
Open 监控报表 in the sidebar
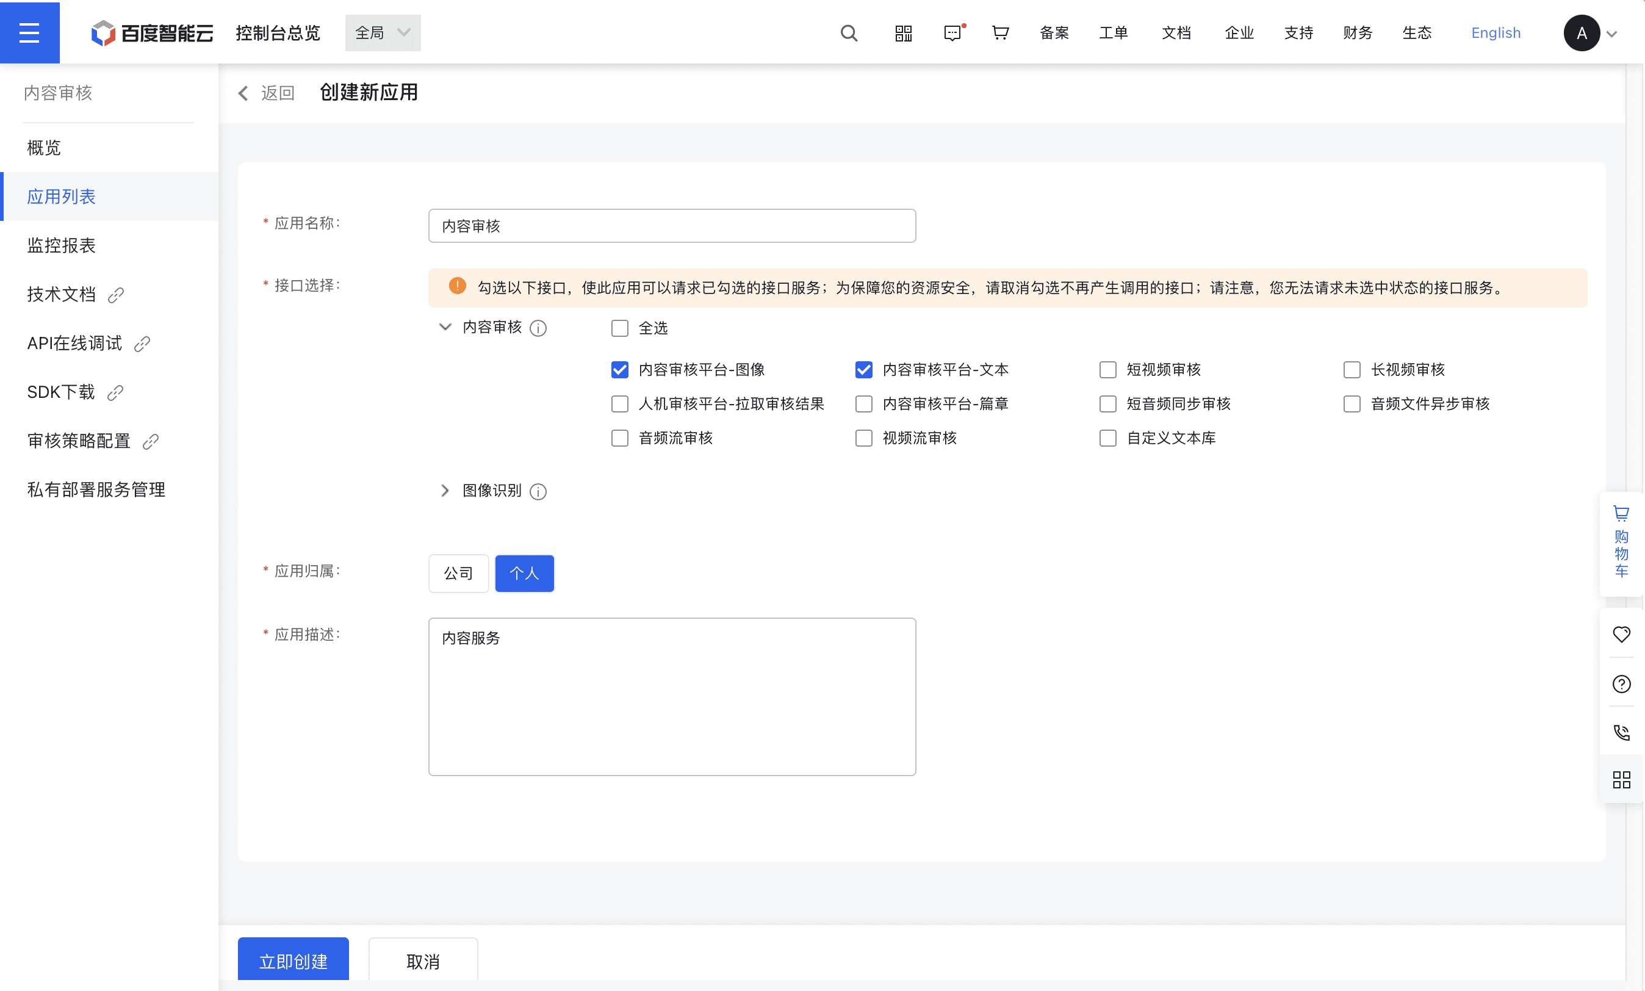click(x=62, y=245)
